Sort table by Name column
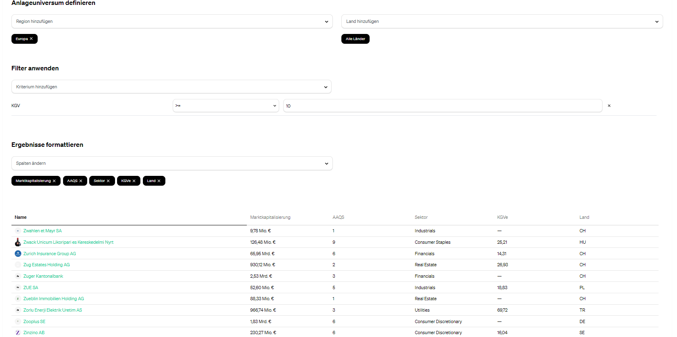Viewport: 677px width, 337px height. click(x=20, y=217)
